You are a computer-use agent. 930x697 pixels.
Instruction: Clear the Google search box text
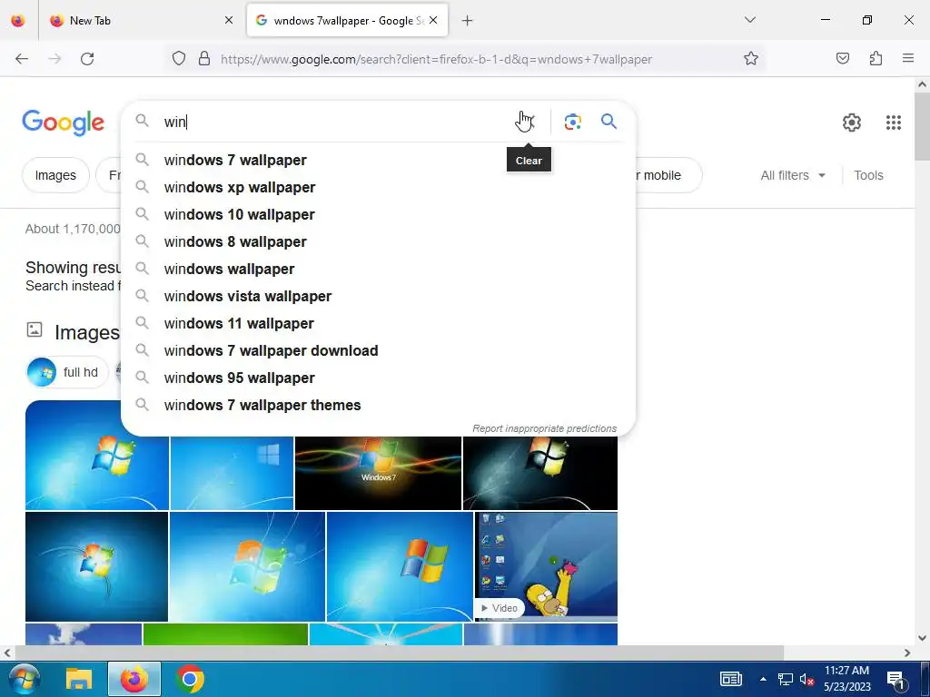tap(526, 122)
